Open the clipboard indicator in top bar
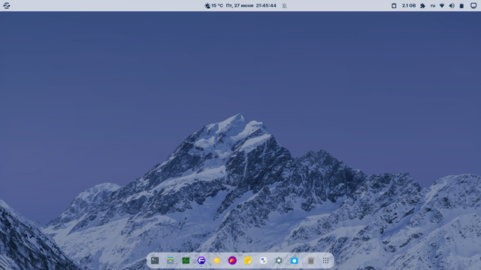 pyautogui.click(x=394, y=5)
